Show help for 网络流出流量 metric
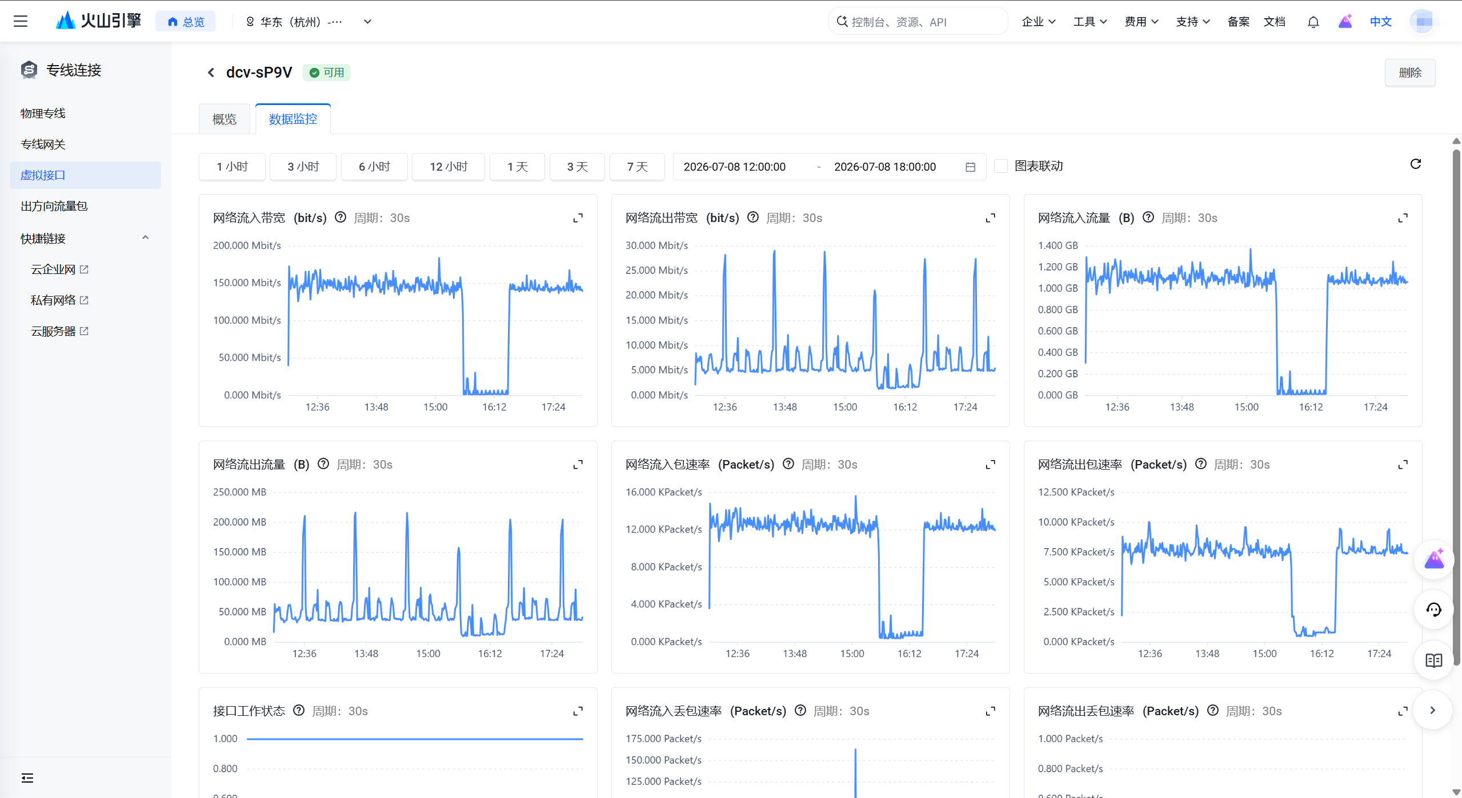Image resolution: width=1462 pixels, height=798 pixels. [323, 464]
